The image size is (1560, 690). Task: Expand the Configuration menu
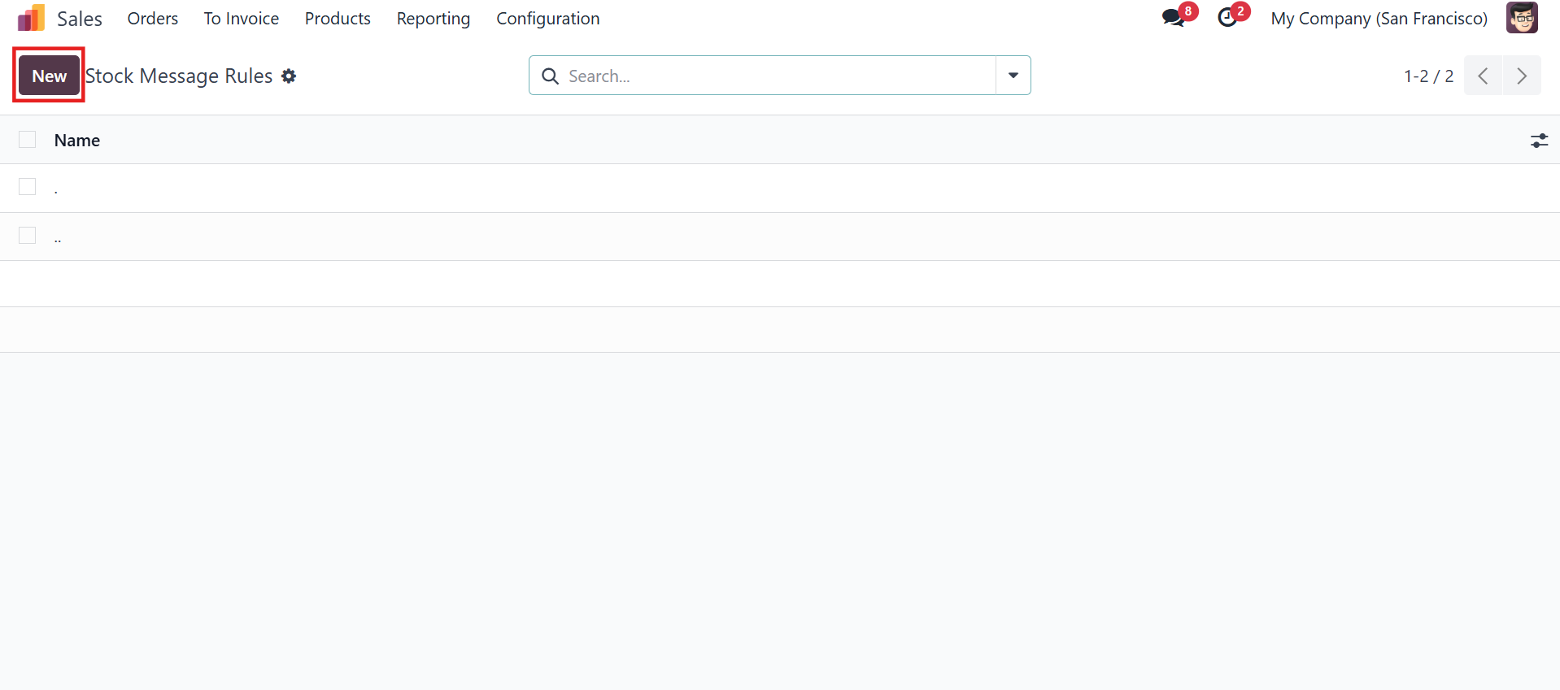[548, 19]
